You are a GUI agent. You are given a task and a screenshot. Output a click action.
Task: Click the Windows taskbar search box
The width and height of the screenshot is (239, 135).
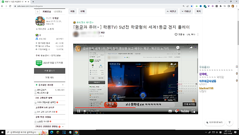(27, 132)
